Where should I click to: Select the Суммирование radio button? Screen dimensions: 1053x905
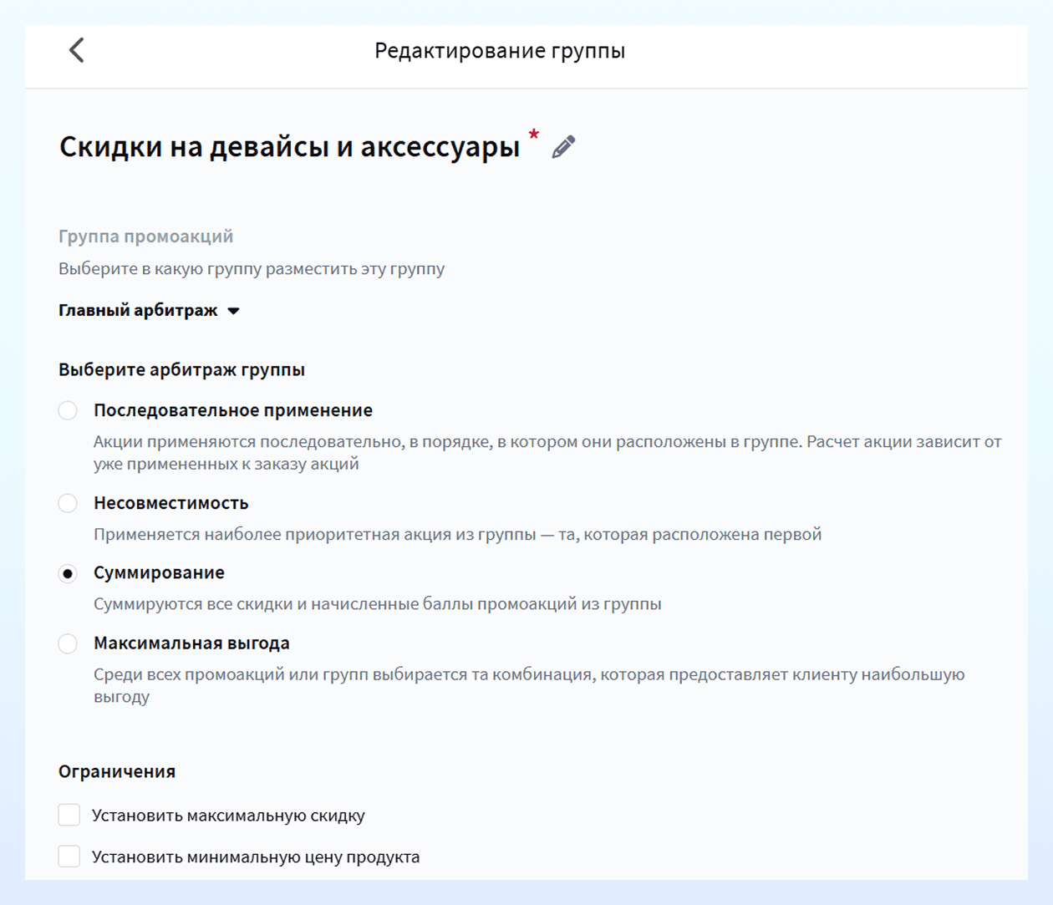[68, 573]
